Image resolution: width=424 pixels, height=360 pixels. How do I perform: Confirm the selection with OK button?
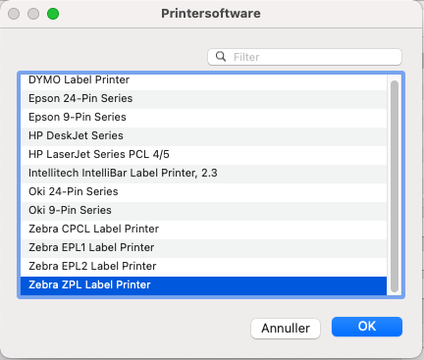(x=367, y=327)
